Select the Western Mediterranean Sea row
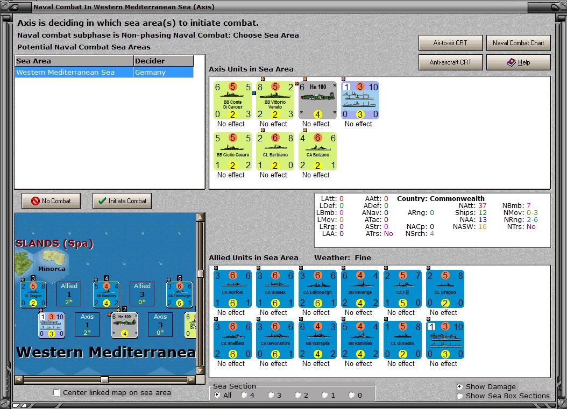 104,72
